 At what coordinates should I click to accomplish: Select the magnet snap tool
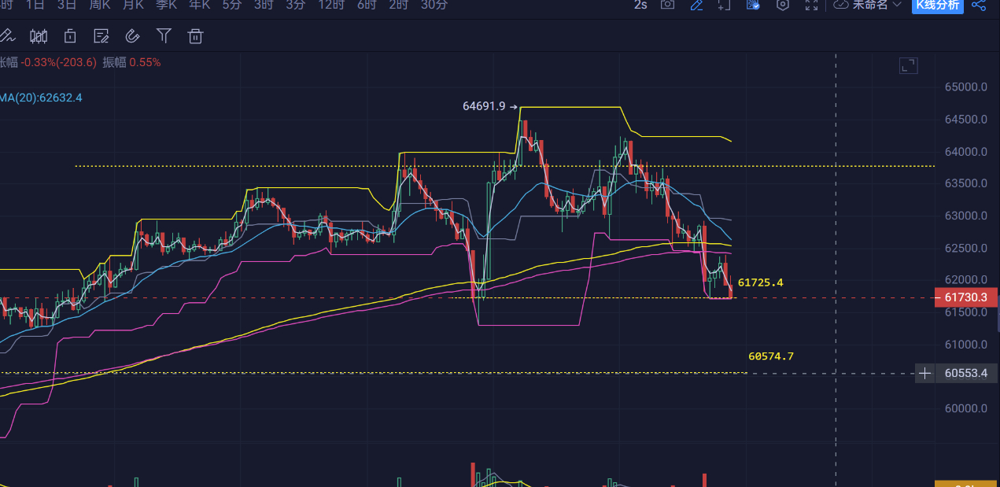point(132,35)
